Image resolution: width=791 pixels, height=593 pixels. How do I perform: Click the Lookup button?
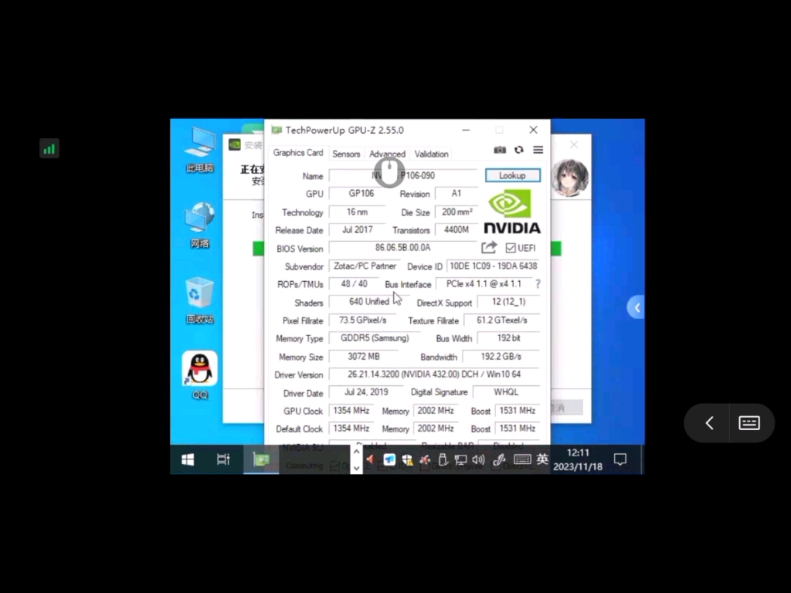tap(513, 175)
